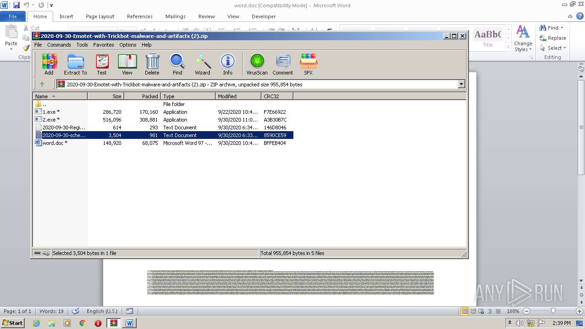Switch to Word's Insert ribbon tab
Image resolution: width=585 pixels, height=329 pixels.
click(x=66, y=16)
